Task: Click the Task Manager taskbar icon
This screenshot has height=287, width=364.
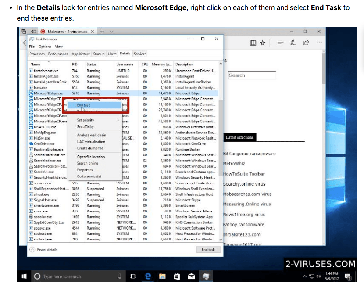Action: (206, 276)
